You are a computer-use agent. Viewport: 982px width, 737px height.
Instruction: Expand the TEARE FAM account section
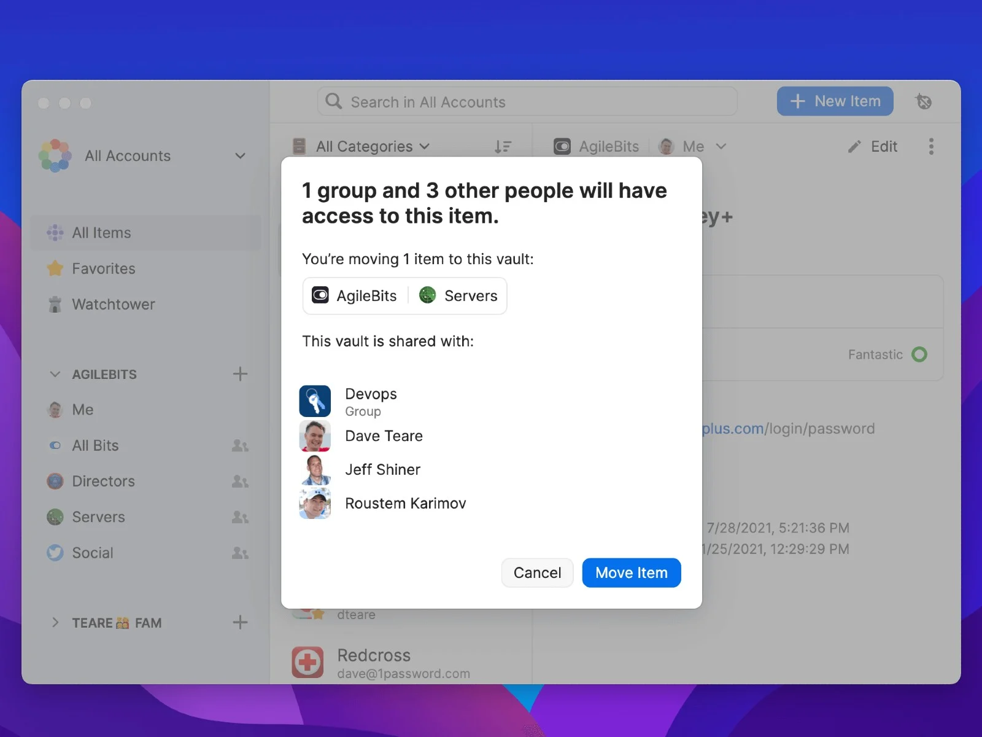pos(55,623)
